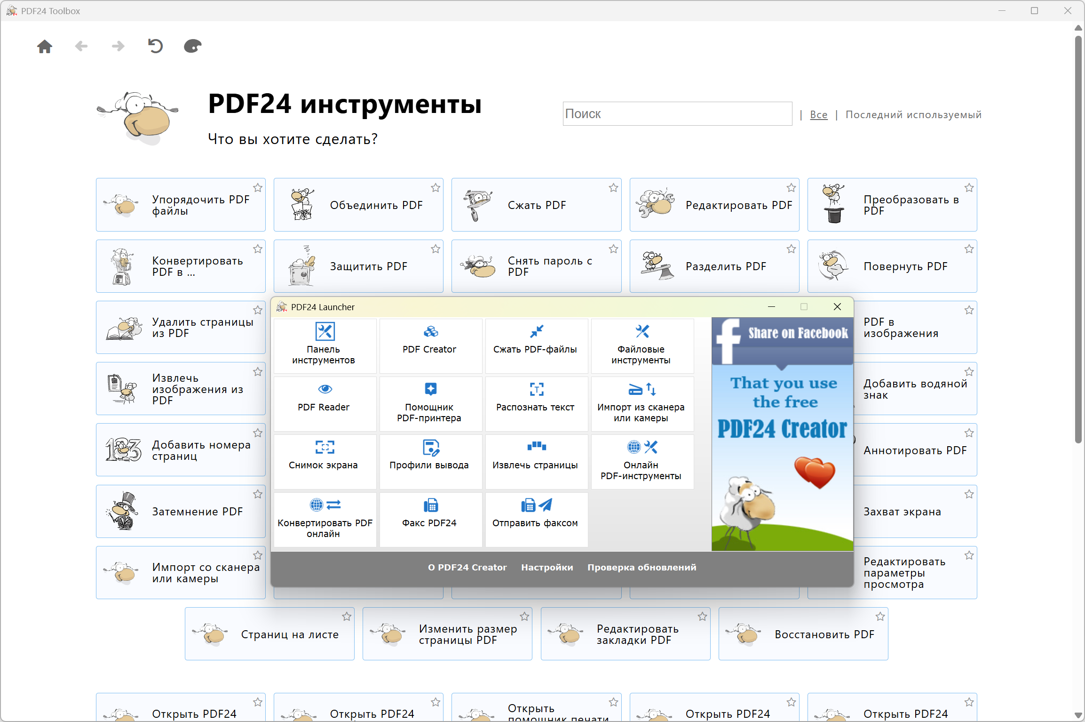Go to the Home icon in toolbar
Viewport: 1085px width, 722px height.
coord(45,47)
